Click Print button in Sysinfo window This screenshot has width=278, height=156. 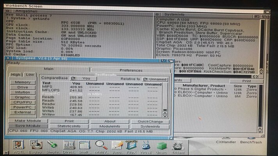(246, 81)
